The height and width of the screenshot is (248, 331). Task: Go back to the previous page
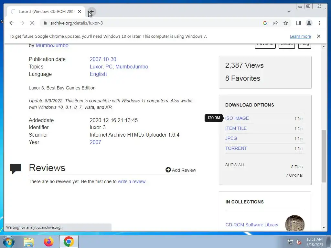pyautogui.click(x=12, y=23)
